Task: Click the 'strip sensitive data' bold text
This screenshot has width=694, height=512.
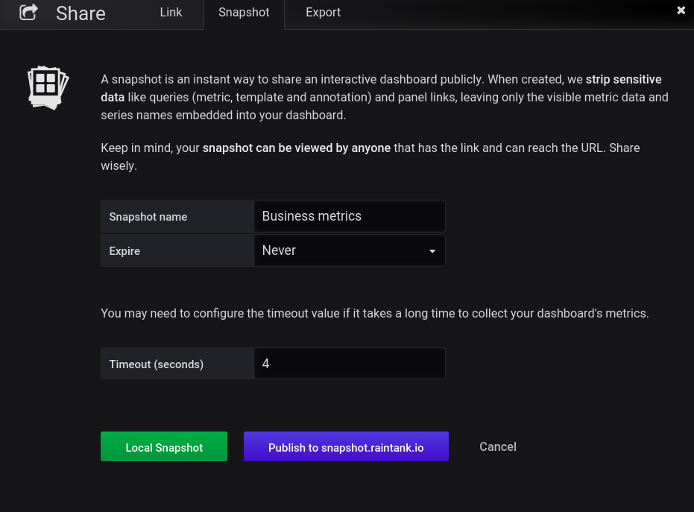Action: [x=624, y=79]
